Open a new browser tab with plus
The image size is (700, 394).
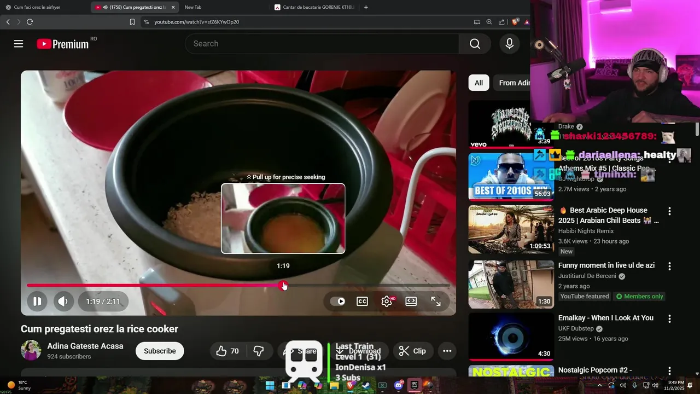pos(366,7)
